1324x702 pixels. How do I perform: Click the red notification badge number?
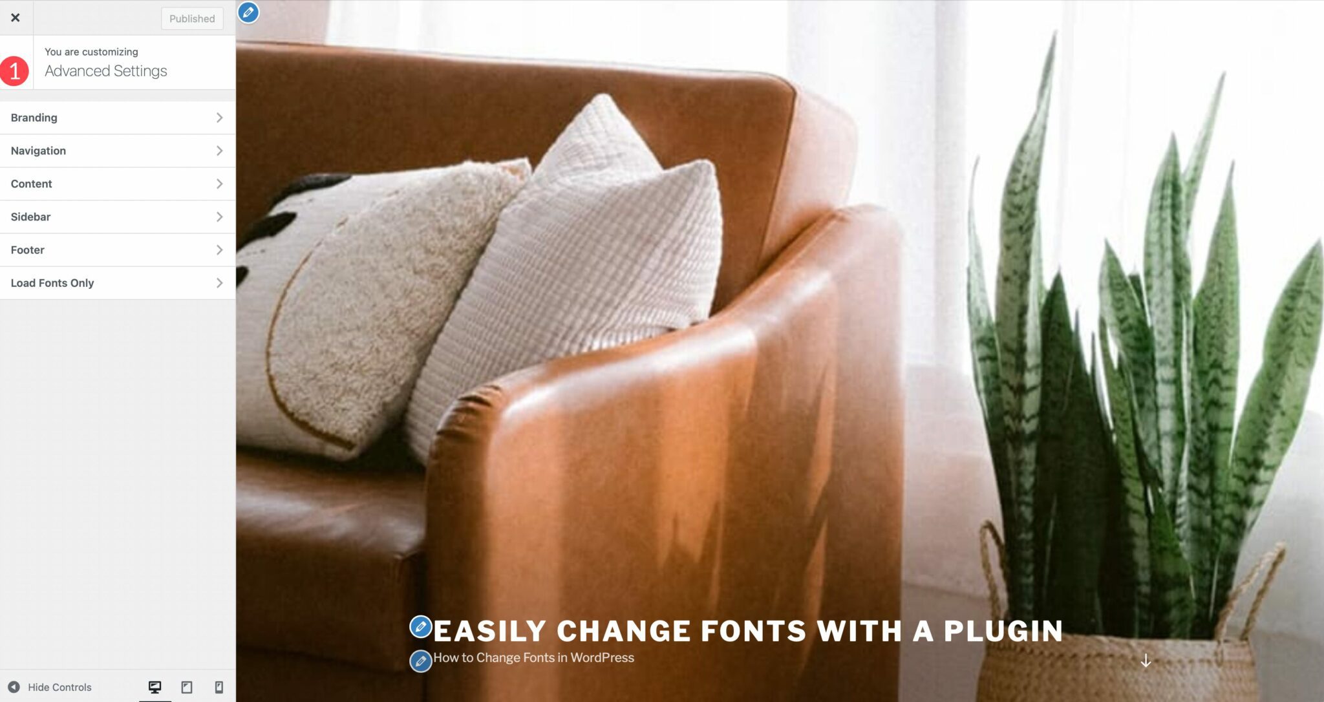15,71
